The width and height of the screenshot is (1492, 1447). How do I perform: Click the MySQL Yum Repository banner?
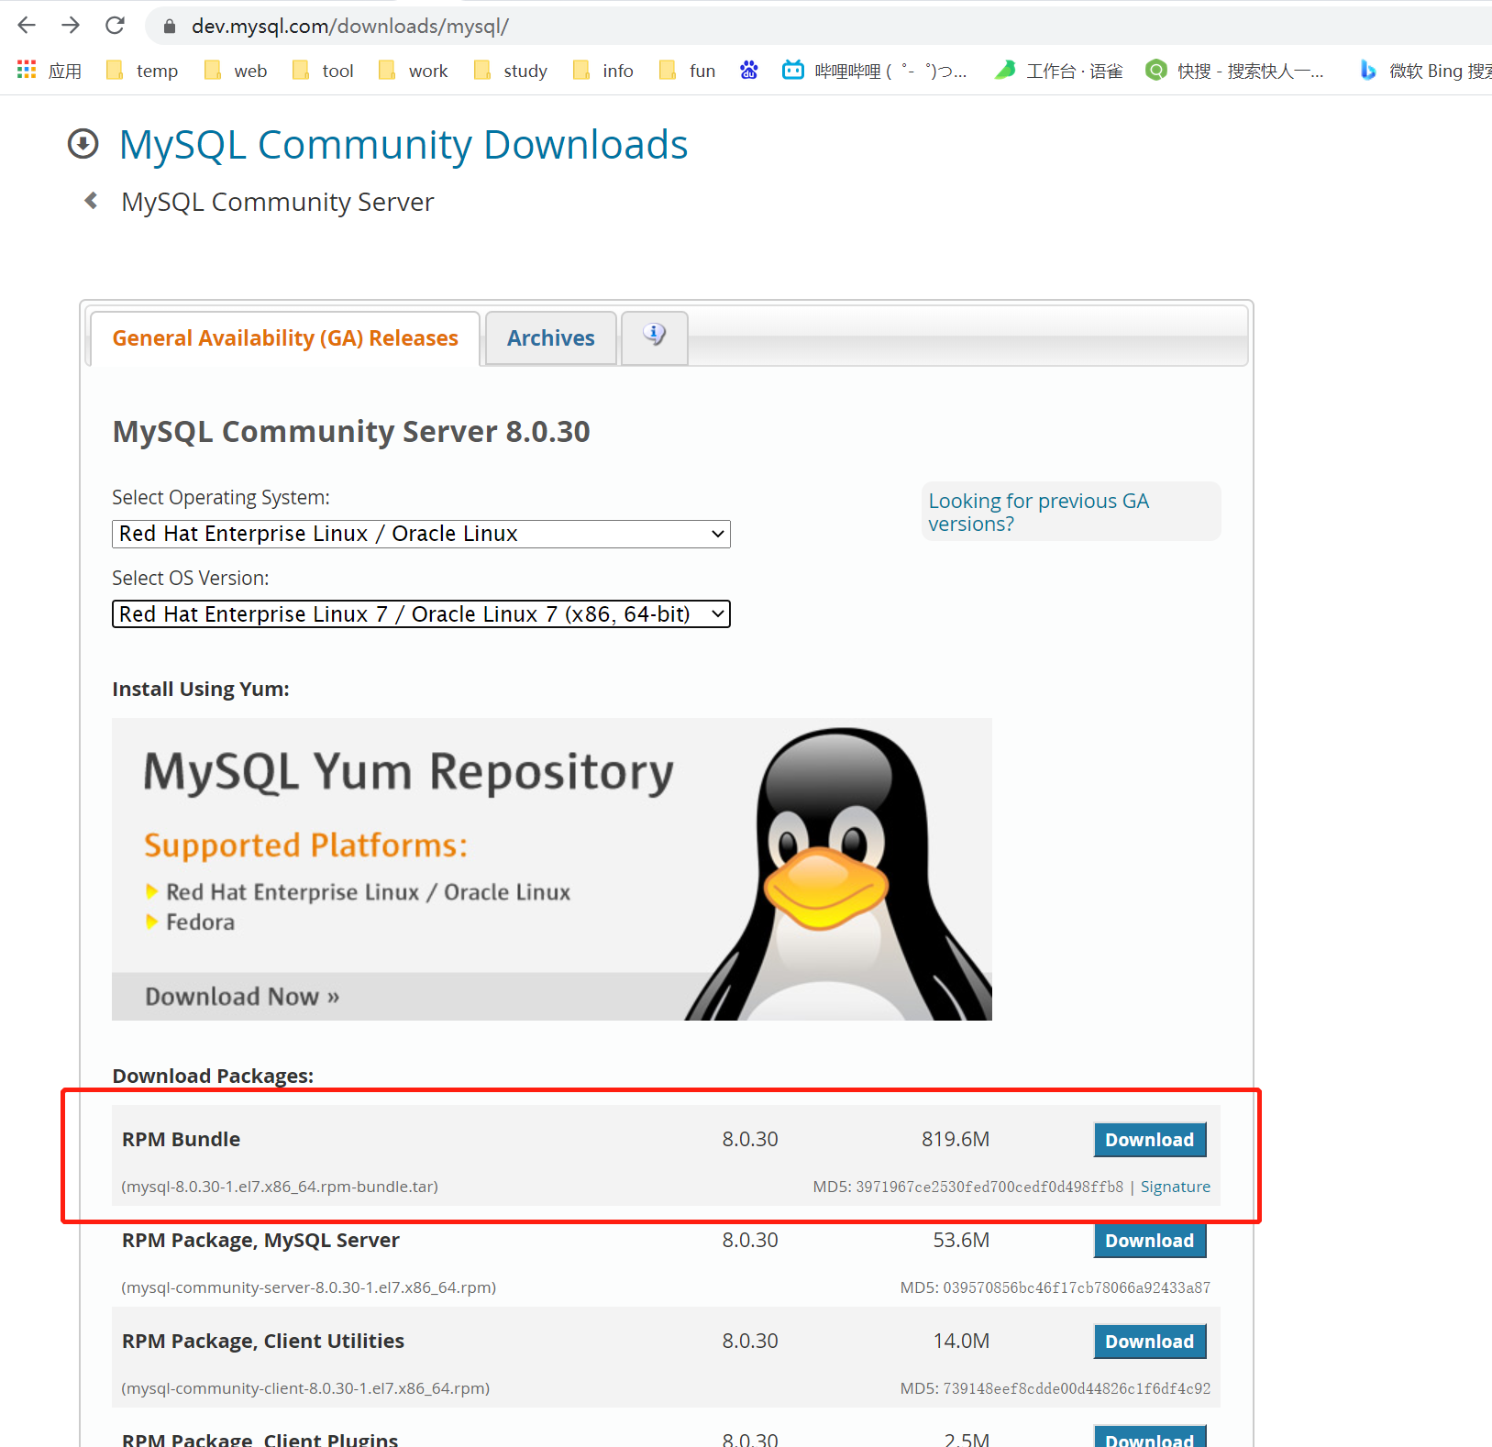552,869
